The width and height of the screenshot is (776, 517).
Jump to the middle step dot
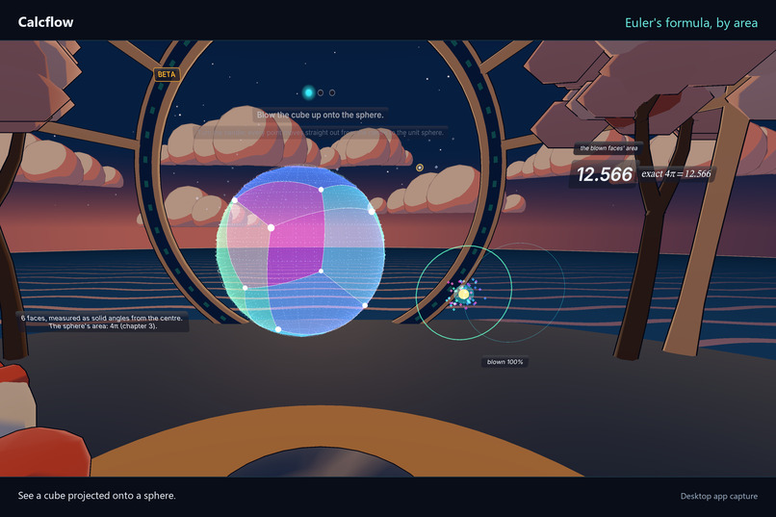point(321,92)
